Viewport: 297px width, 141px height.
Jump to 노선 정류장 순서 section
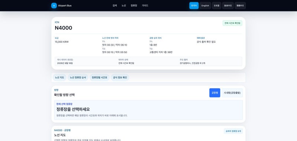click(x=78, y=78)
